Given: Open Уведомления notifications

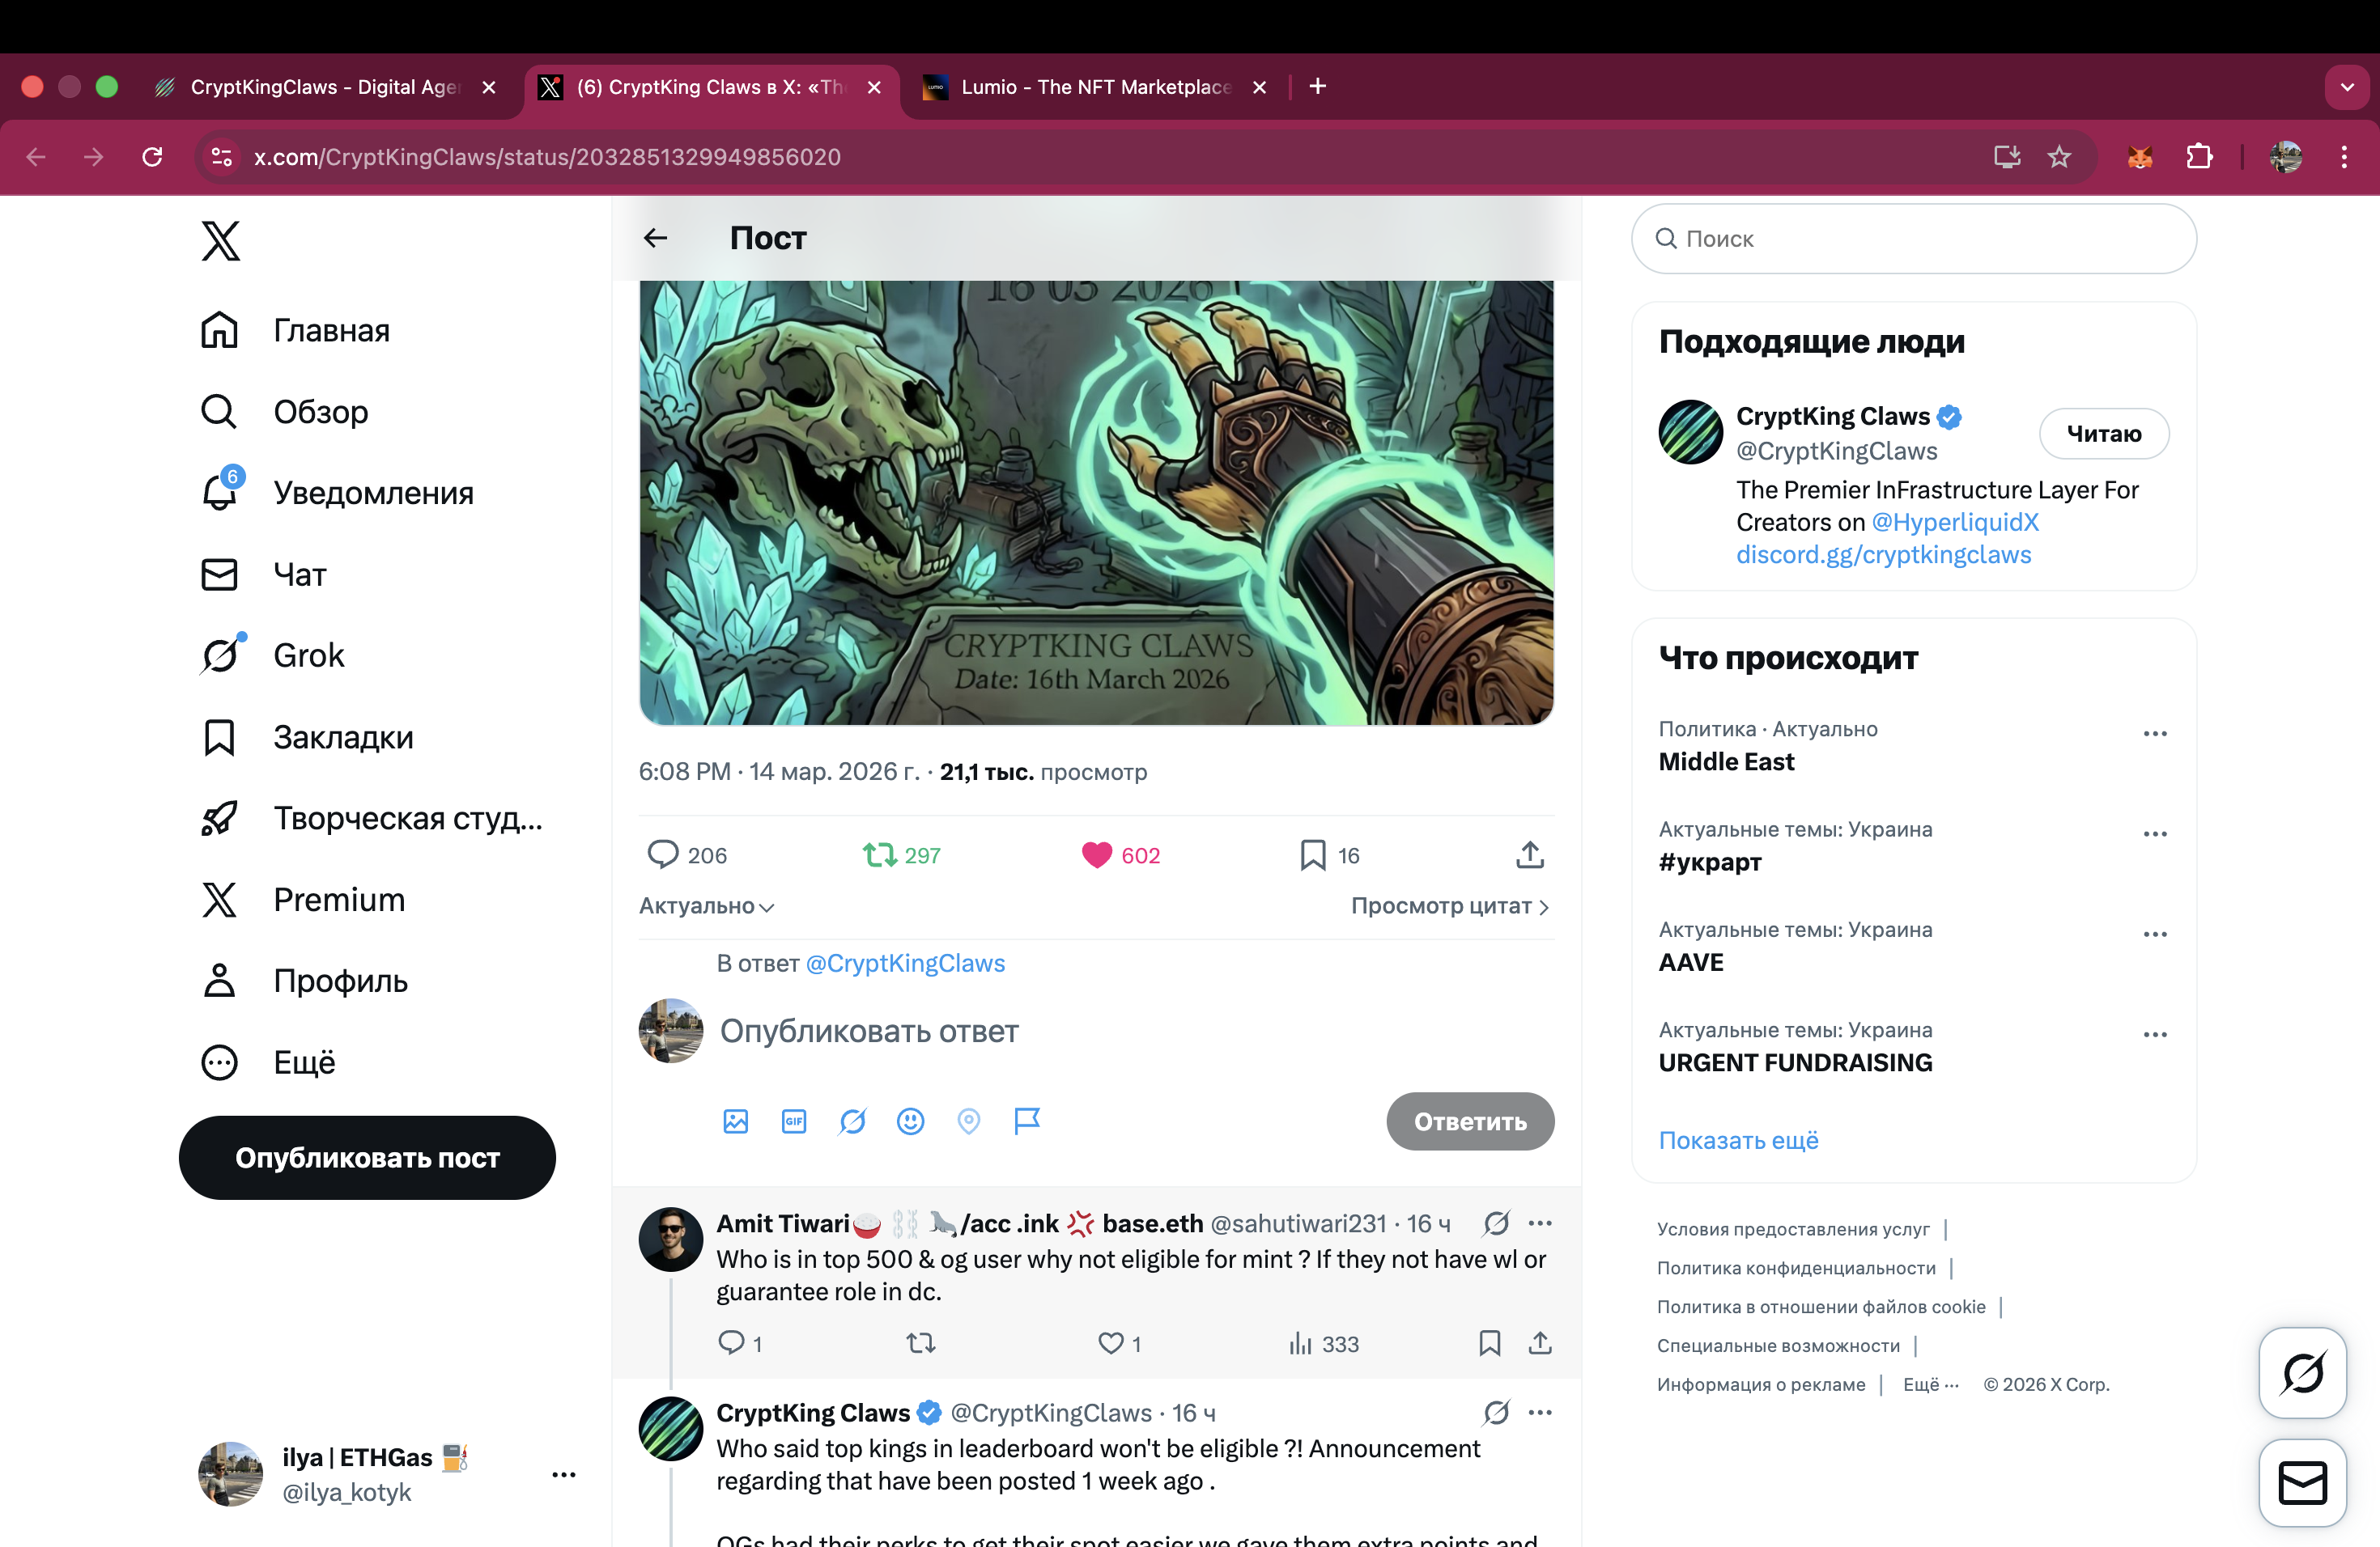Looking at the screenshot, I should click(x=337, y=493).
